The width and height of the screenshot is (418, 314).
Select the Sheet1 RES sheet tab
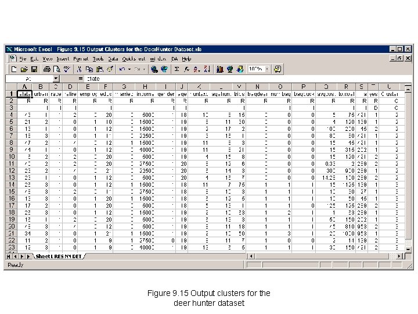(x=59, y=256)
